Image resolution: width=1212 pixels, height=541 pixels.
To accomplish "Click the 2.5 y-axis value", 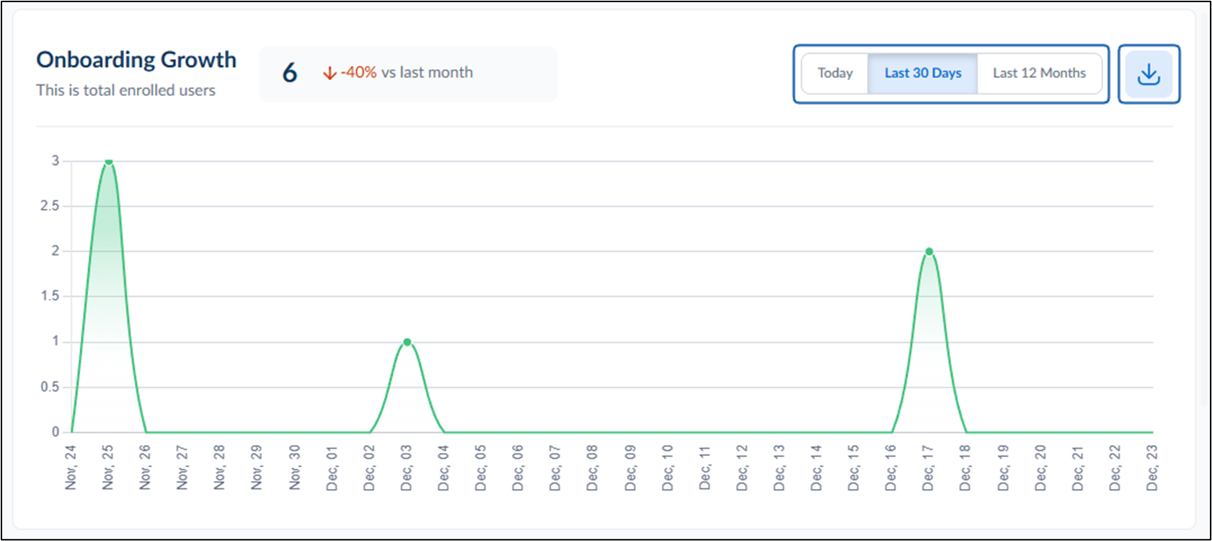I will pyautogui.click(x=50, y=206).
